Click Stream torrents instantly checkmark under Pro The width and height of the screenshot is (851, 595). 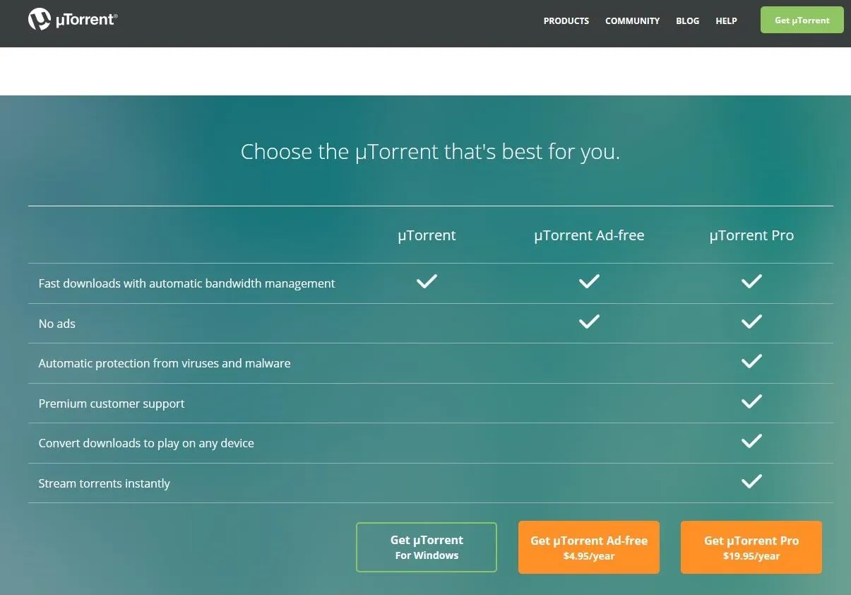(751, 481)
